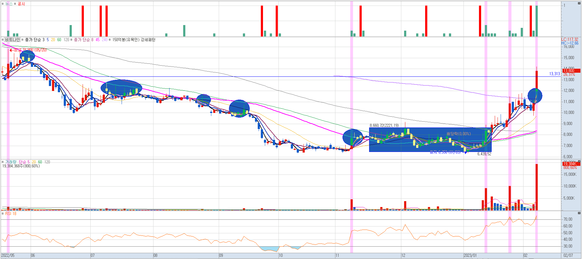Screen dimensions: 582x259
Task: Close the news and disclosure panel
Action: click(x=579, y=3)
